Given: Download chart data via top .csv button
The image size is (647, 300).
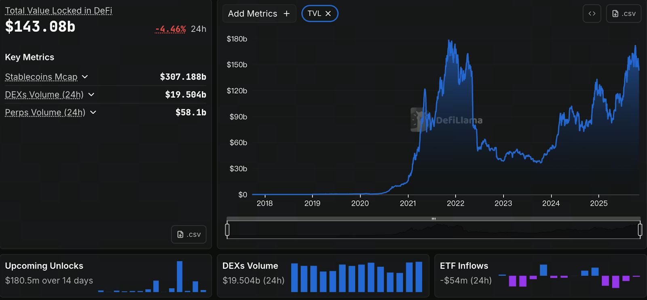Looking at the screenshot, I should pos(624,14).
